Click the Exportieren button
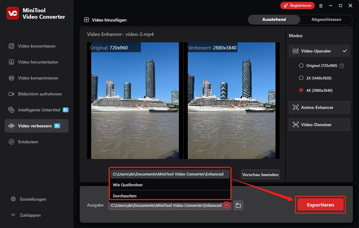The height and width of the screenshot is (228, 359). coord(320,205)
